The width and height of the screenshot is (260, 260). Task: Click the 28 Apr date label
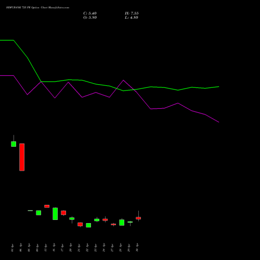coord(120,248)
